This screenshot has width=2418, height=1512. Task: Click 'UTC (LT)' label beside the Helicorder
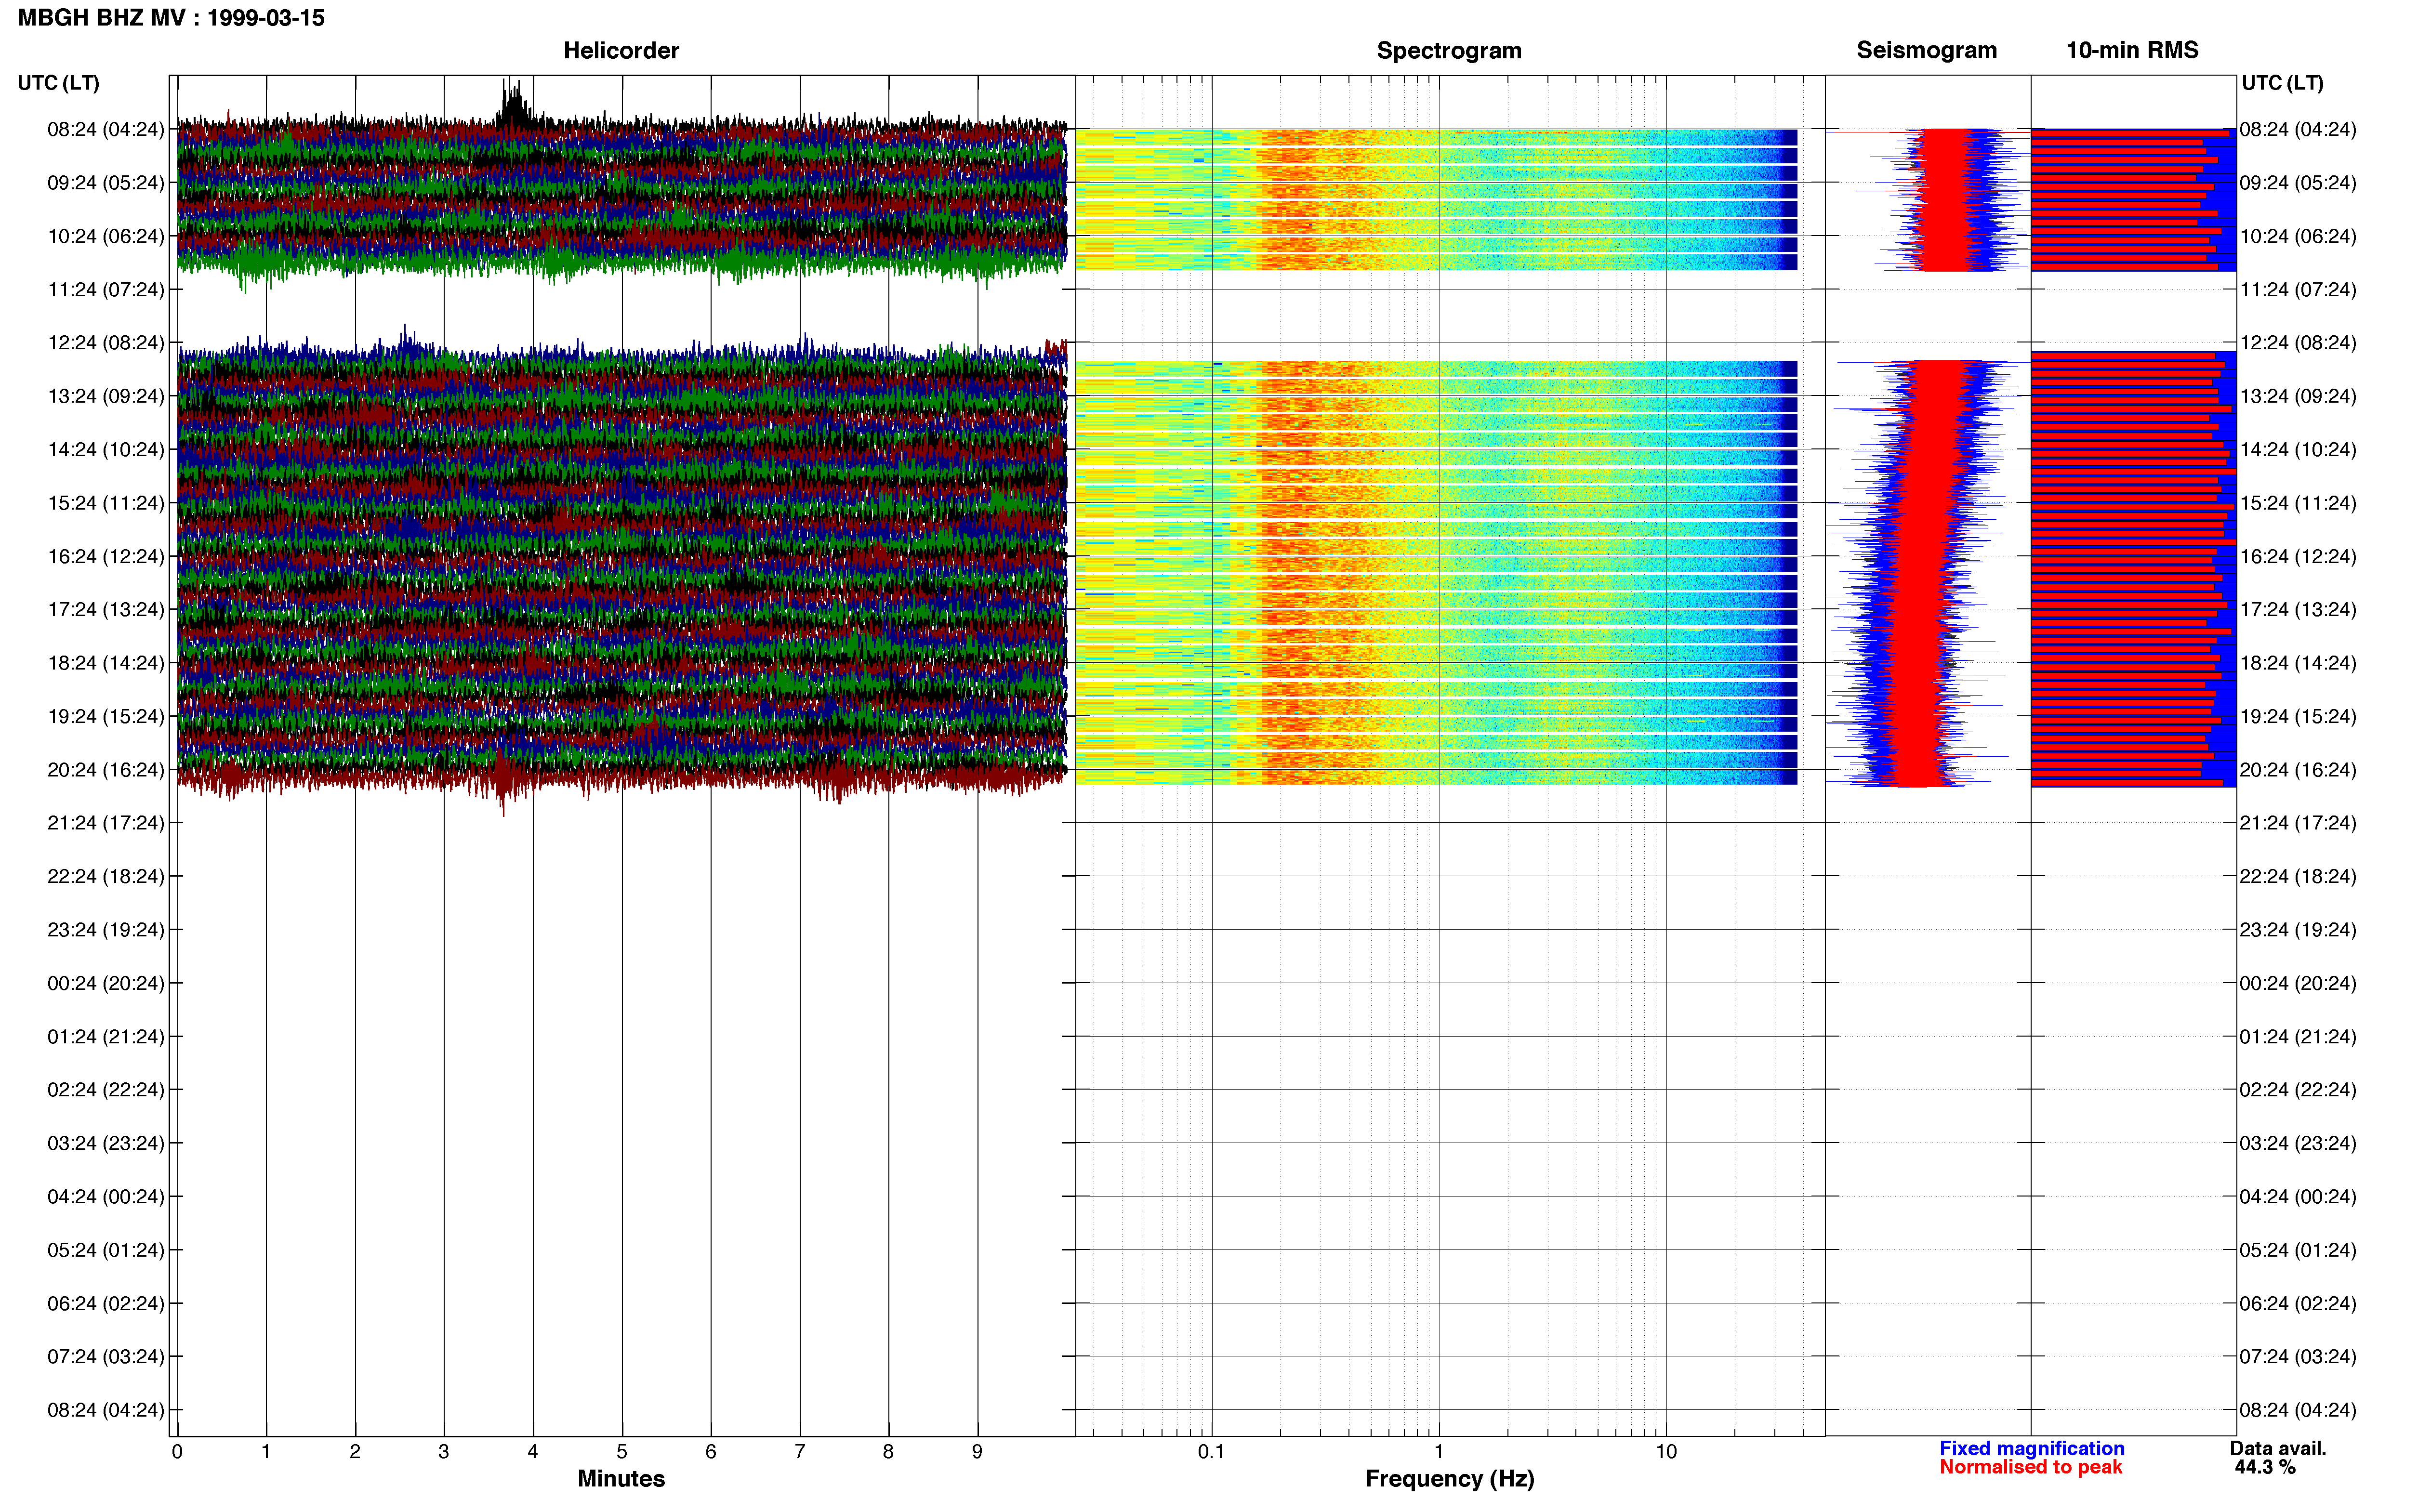(x=59, y=83)
